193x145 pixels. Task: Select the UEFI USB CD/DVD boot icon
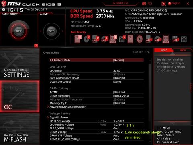pos(105,39)
